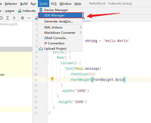Select IP Connection menu item
The image size is (151, 123).
point(60,43)
